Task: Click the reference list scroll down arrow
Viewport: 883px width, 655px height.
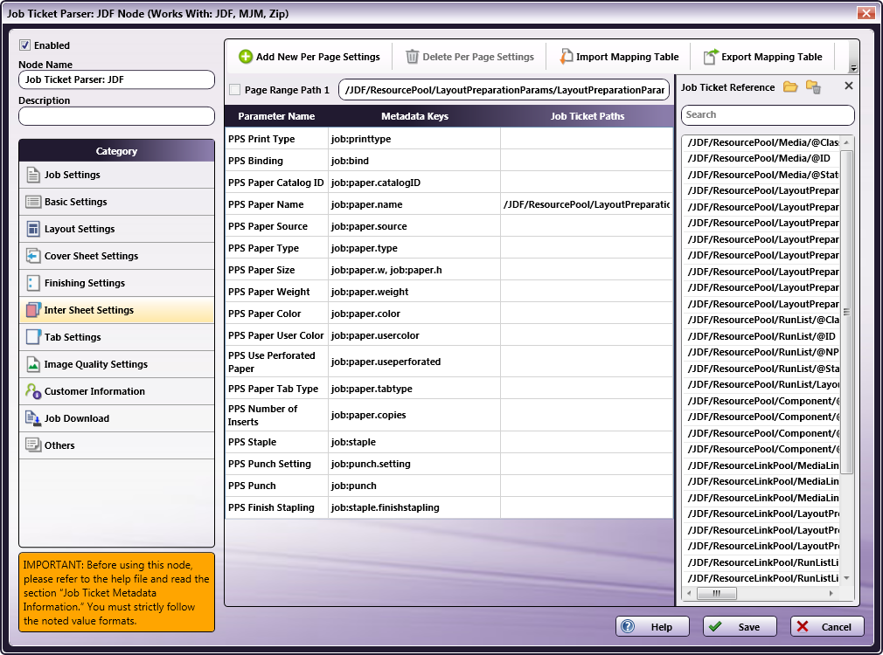Action: click(x=846, y=578)
